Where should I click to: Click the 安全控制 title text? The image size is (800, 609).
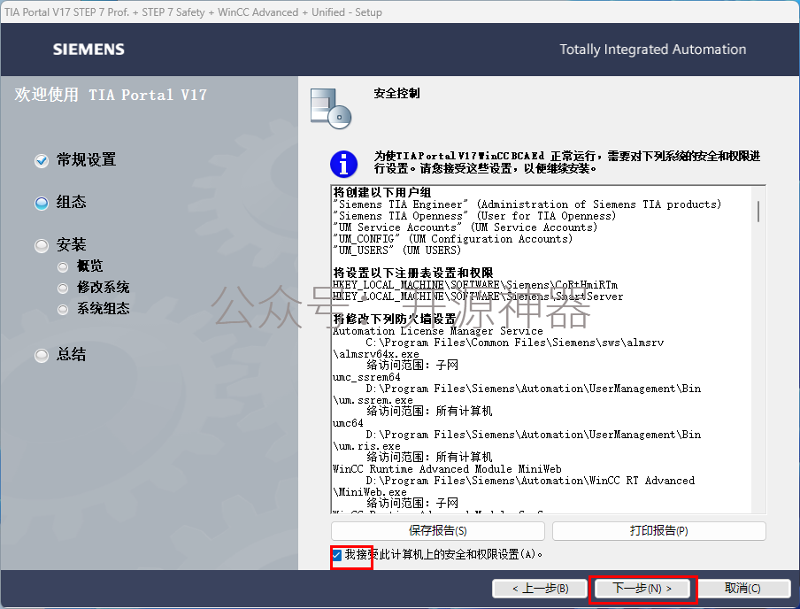396,94
